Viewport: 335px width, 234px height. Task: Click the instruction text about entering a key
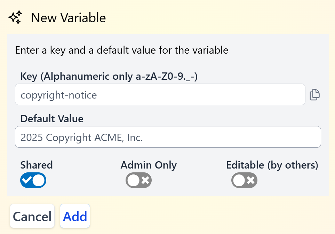[121, 50]
